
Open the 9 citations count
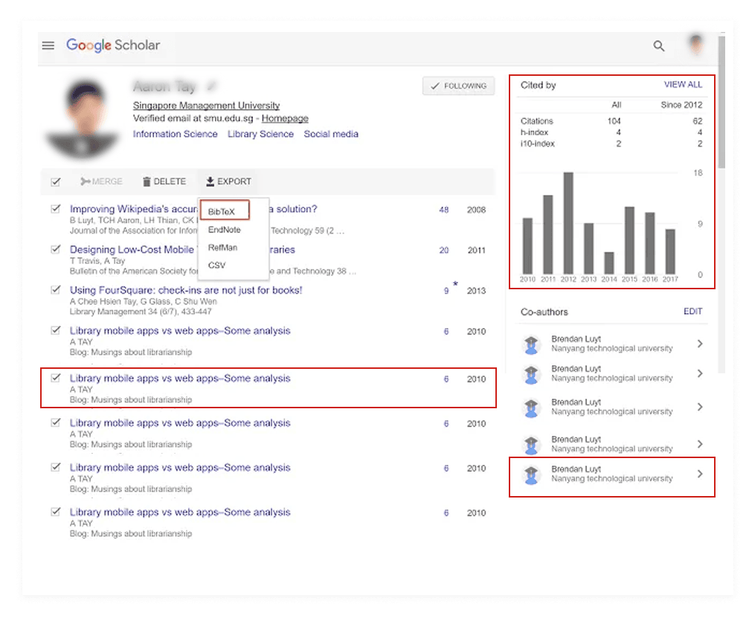[x=446, y=291]
